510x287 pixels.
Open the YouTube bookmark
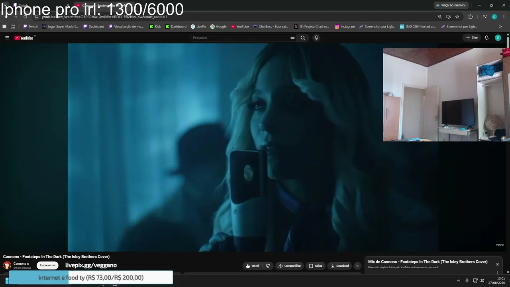pyautogui.click(x=240, y=27)
